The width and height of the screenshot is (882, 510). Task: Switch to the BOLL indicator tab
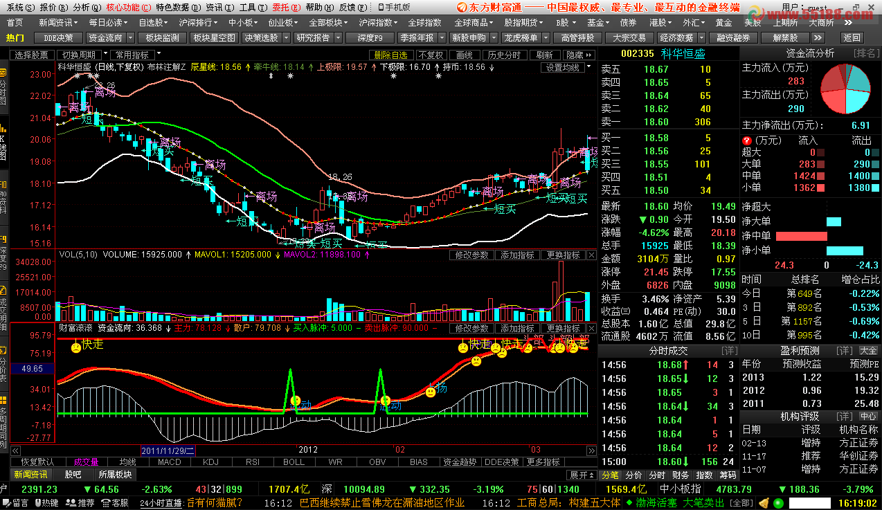294,462
